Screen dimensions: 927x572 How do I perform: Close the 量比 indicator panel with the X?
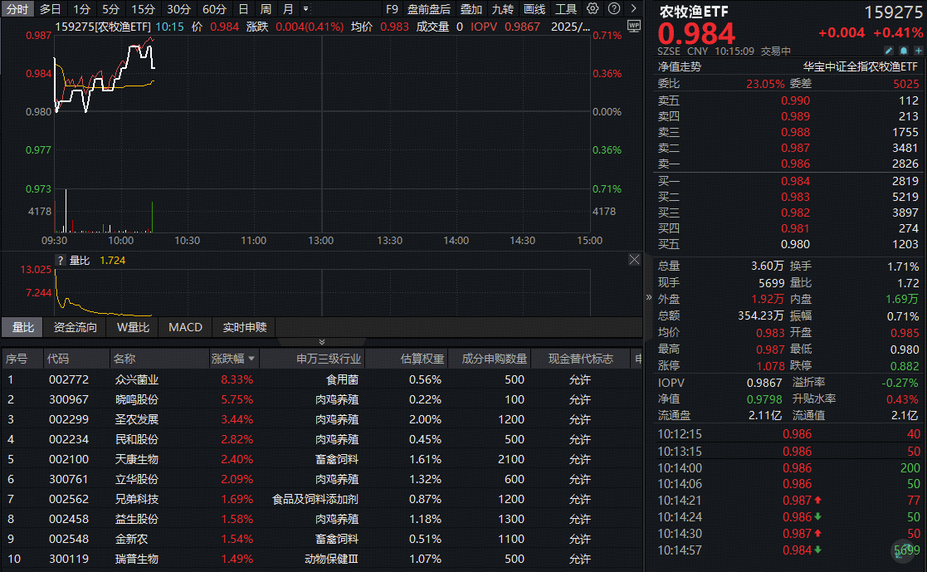(x=634, y=260)
